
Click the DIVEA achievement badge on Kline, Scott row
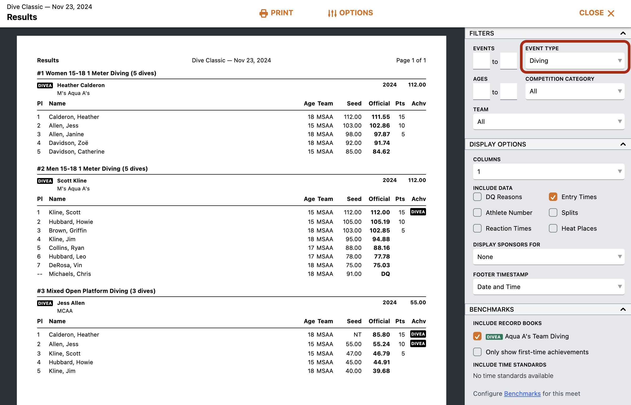[418, 212]
